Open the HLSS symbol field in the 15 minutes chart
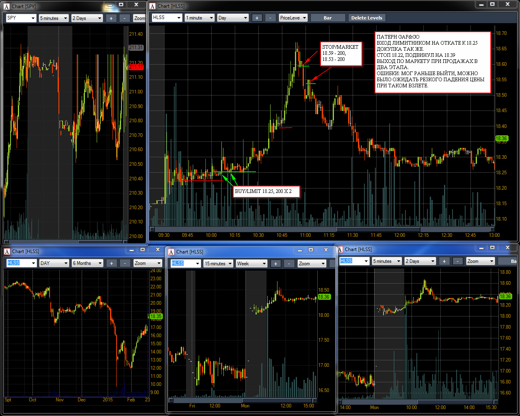This screenshot has height=416, width=520. 186,263
